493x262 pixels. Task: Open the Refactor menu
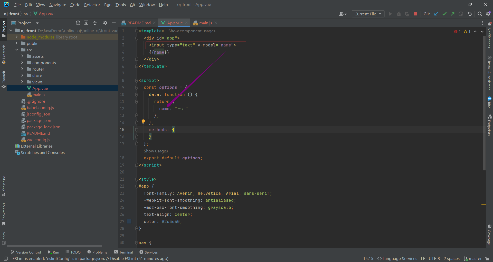point(92,5)
